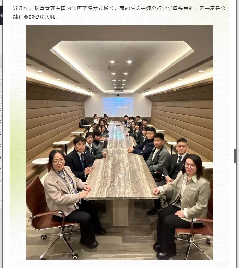Select the first partially visible row at left edge
Screen dimensions: 239x268
pos(1,73)
